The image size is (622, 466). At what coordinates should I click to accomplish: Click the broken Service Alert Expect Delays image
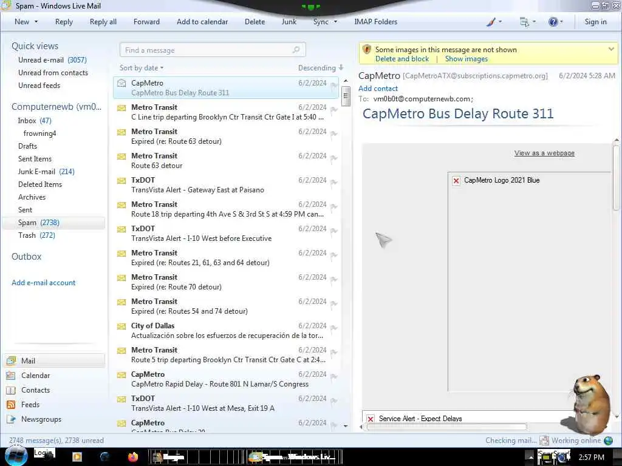[370, 419]
